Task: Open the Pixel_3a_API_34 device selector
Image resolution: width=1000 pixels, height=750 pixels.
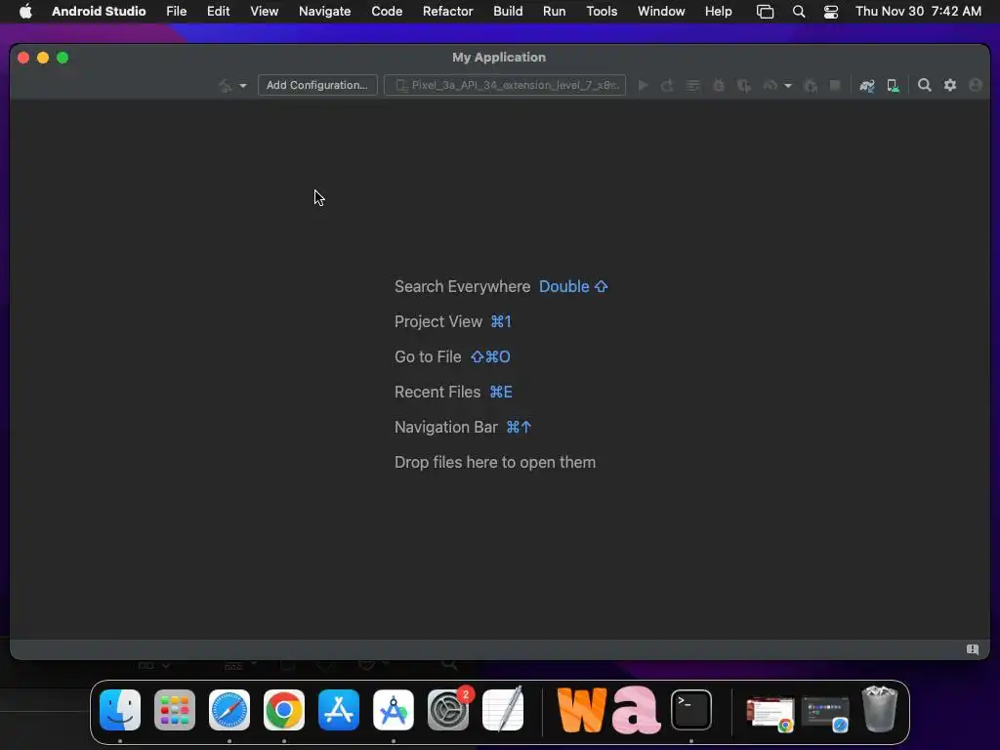Action: [x=505, y=85]
